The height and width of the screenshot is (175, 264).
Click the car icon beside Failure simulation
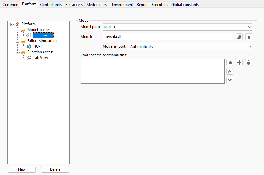pos(23,41)
